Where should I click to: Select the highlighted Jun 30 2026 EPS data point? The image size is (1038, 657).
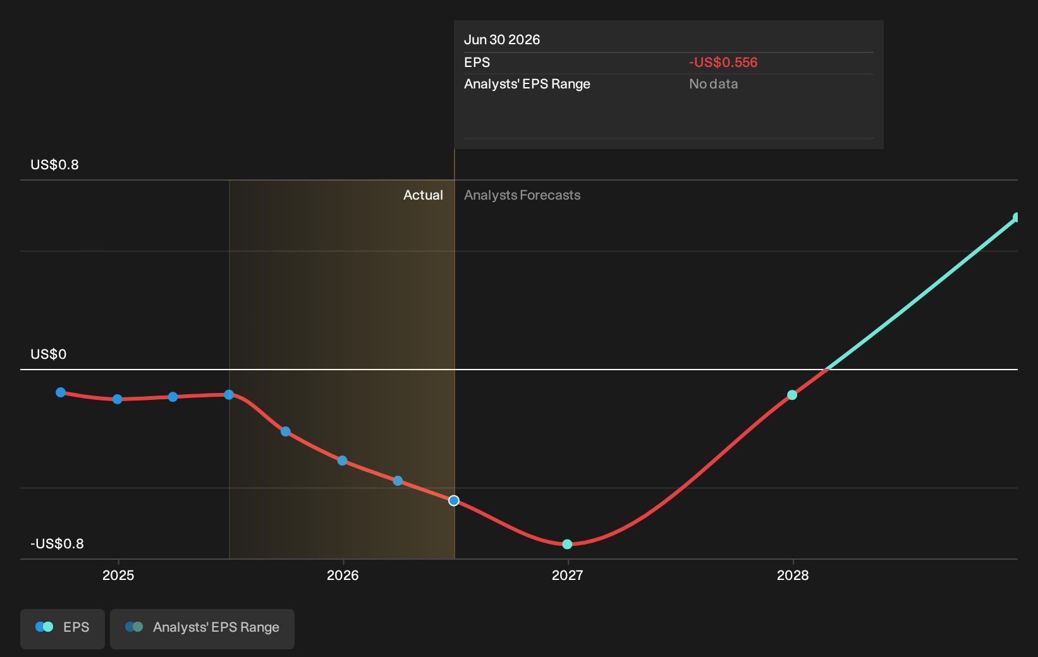point(454,500)
